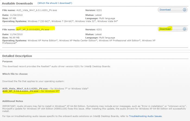Click the highlighted 'AUD_XP_5.10.0.6201_PV.exe – for Windows XP' line
The image size is (190, 121).
31,91
